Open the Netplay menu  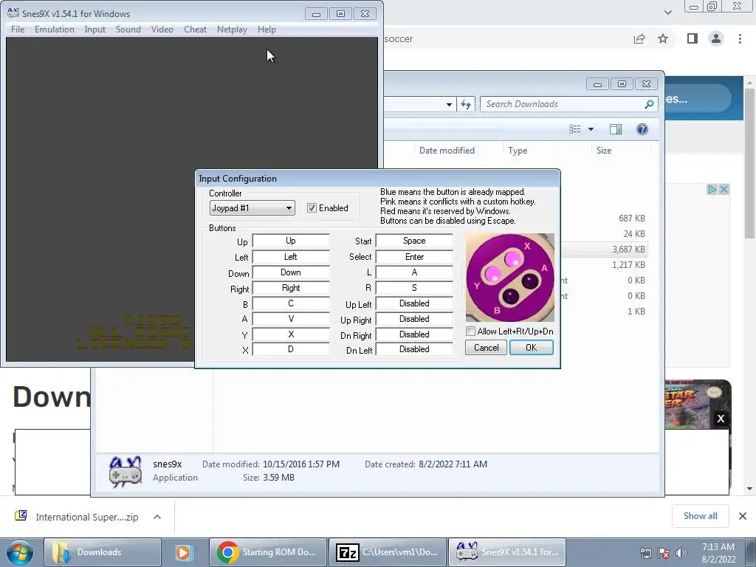(x=232, y=30)
